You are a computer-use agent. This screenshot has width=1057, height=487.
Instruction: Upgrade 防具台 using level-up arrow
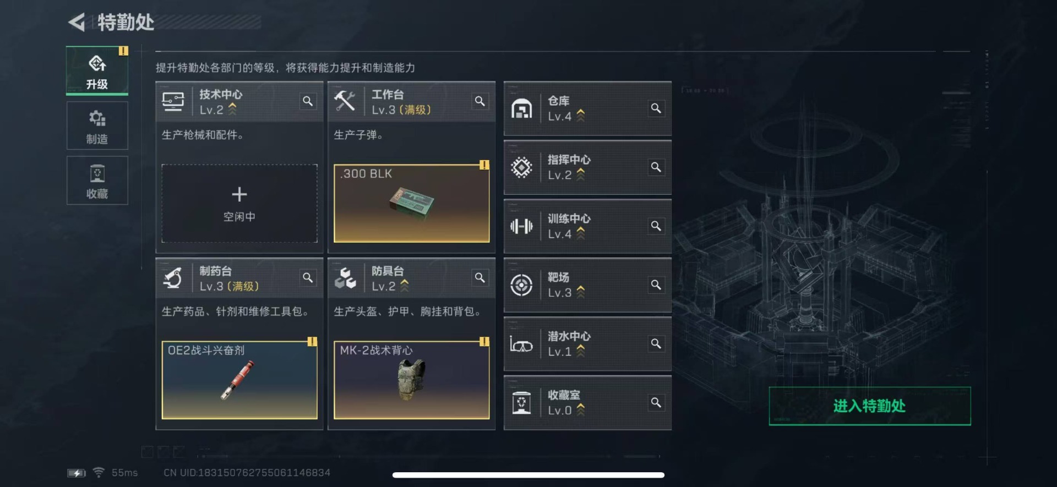tap(405, 286)
